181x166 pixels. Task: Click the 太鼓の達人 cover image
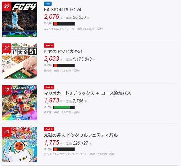tap(20, 145)
